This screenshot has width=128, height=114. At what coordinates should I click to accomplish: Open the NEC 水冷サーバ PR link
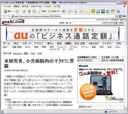[40, 102]
